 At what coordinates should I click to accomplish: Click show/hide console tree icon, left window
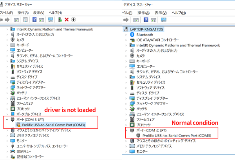point(16,20)
